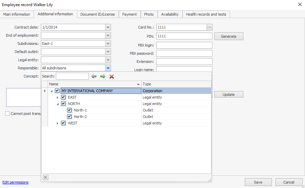The image size is (305, 188).
Task: Uncheck the EAST legal entity checkbox
Action: point(63,97)
